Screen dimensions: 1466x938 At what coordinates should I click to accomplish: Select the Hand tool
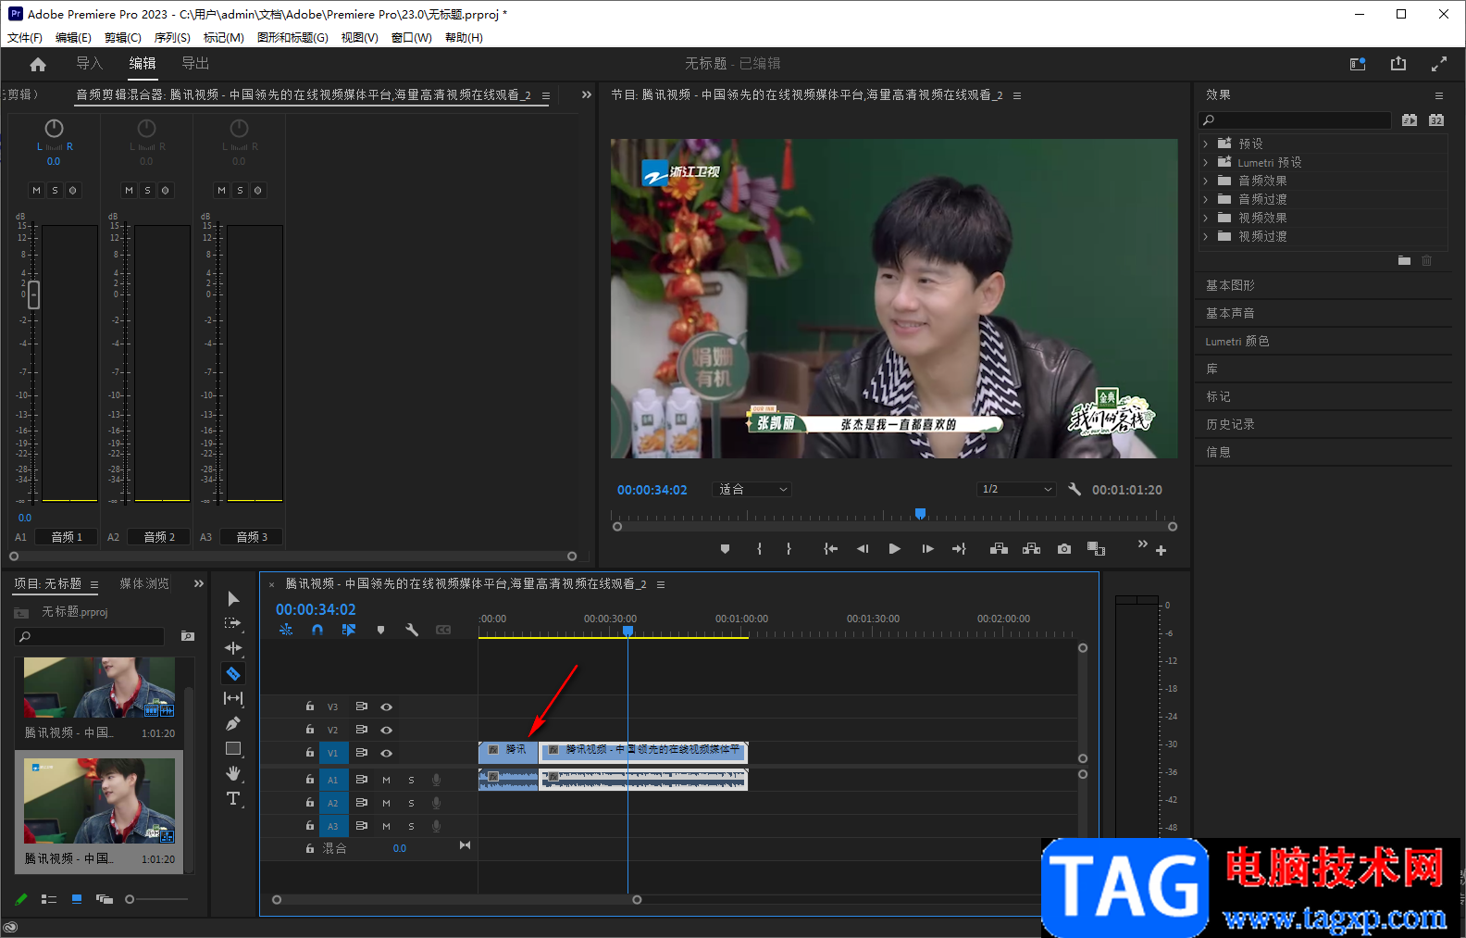(x=233, y=773)
